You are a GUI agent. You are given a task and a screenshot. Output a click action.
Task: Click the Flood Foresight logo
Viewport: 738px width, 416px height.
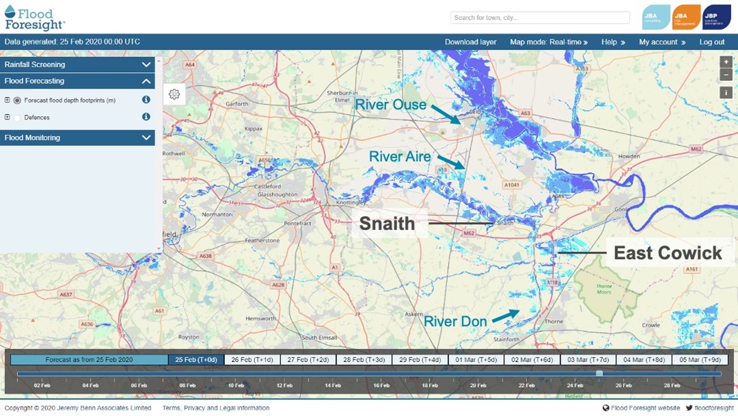(x=35, y=17)
